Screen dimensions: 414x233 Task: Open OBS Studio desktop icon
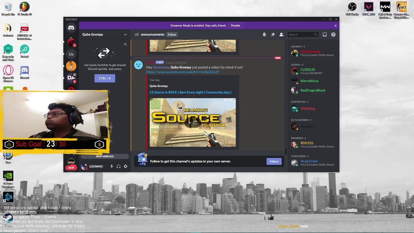[352, 9]
